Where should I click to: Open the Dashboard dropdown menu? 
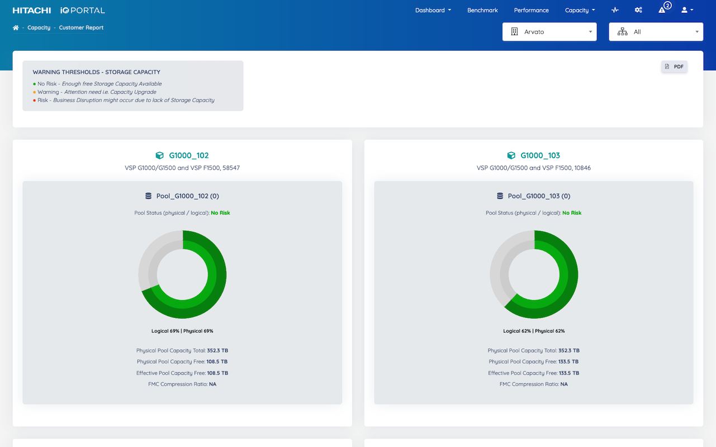[x=433, y=10]
